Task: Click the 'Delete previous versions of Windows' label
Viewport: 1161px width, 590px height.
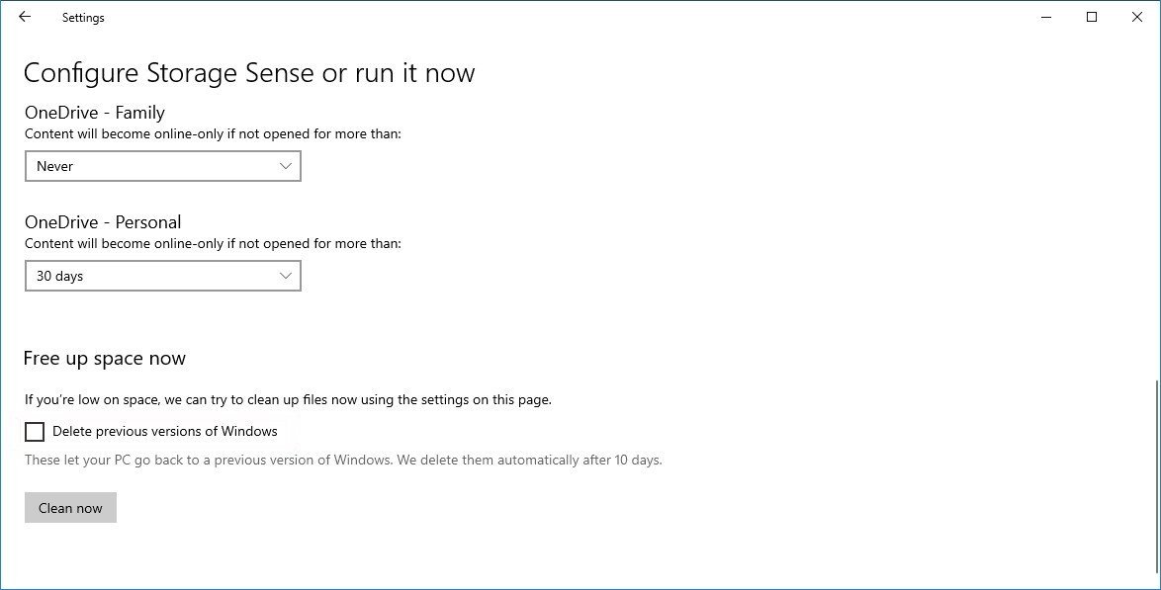Action: (x=164, y=431)
